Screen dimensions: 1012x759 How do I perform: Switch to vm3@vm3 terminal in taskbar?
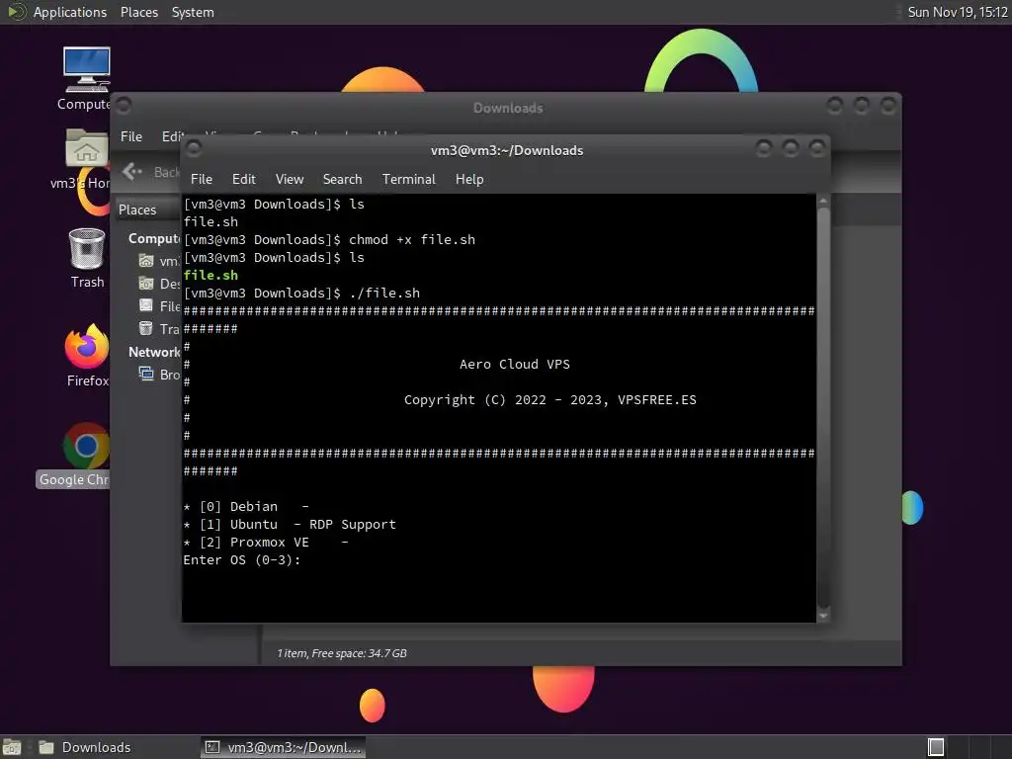point(283,747)
